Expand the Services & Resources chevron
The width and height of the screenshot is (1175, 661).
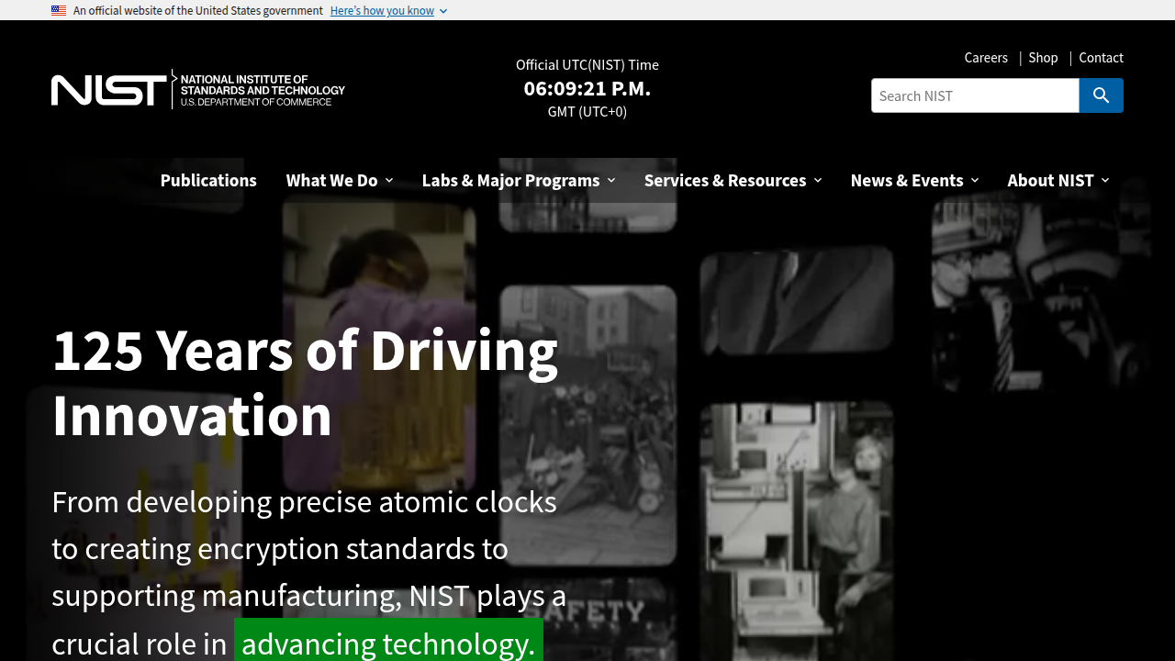(x=818, y=180)
